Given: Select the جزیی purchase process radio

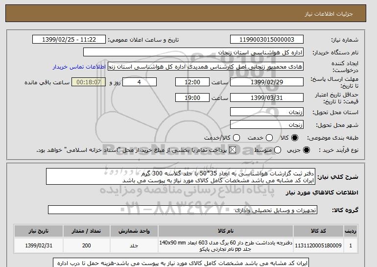Looking at the screenshot, I should coord(306,150).
